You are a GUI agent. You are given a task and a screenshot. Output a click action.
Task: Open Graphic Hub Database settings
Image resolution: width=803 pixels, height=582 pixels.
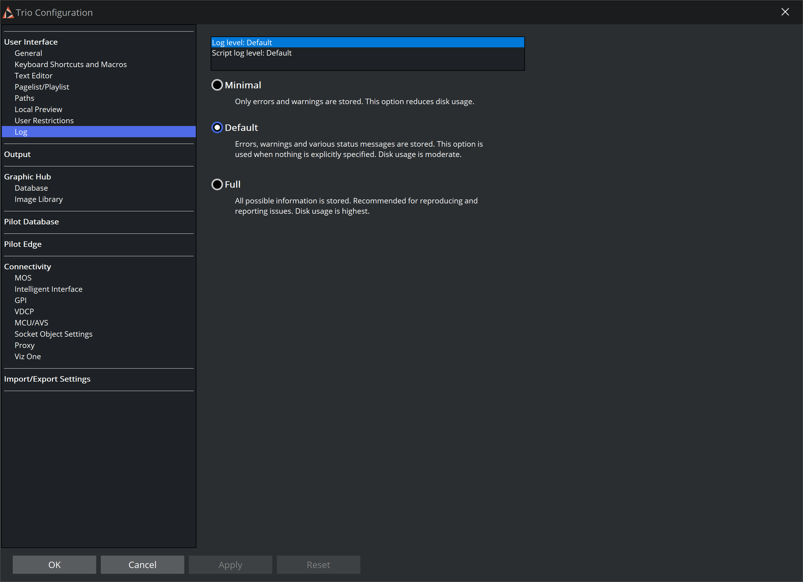[x=31, y=188]
